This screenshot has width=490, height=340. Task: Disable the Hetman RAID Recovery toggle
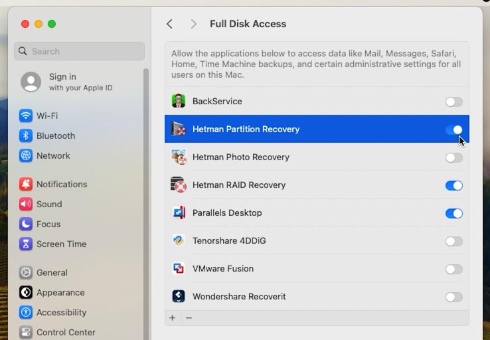click(453, 185)
